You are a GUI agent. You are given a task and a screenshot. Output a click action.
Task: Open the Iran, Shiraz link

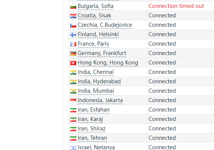point(91,129)
